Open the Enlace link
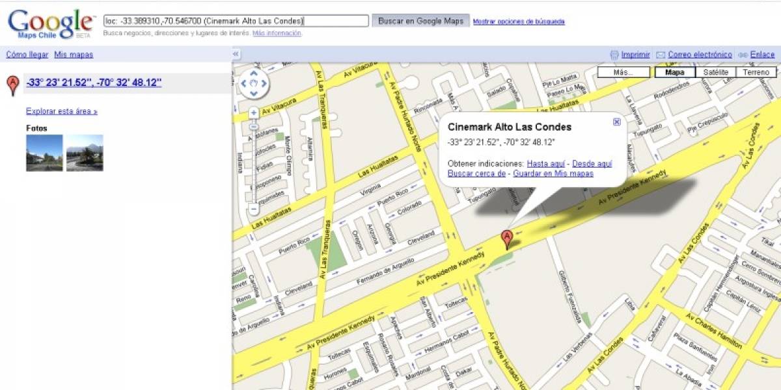Screen dimensions: 781x390 point(762,55)
